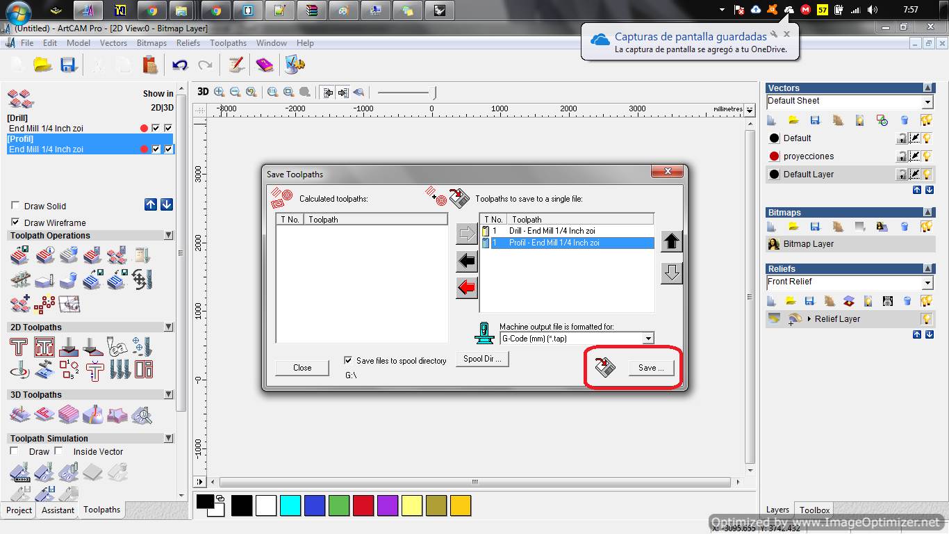Move selected toolpath up with black up arrow
949x534 pixels.
(x=671, y=241)
